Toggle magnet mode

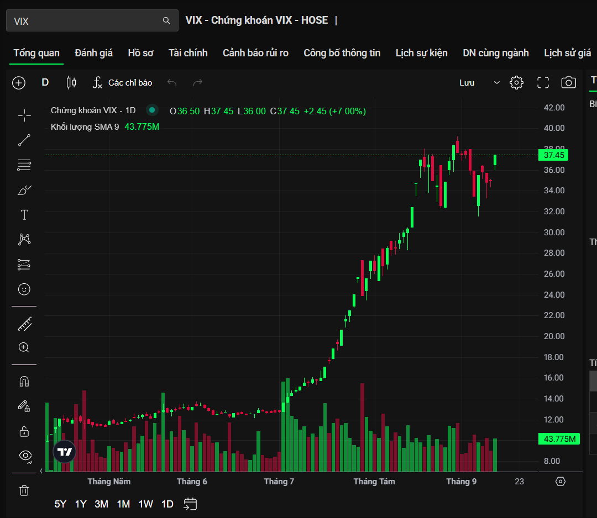point(24,381)
